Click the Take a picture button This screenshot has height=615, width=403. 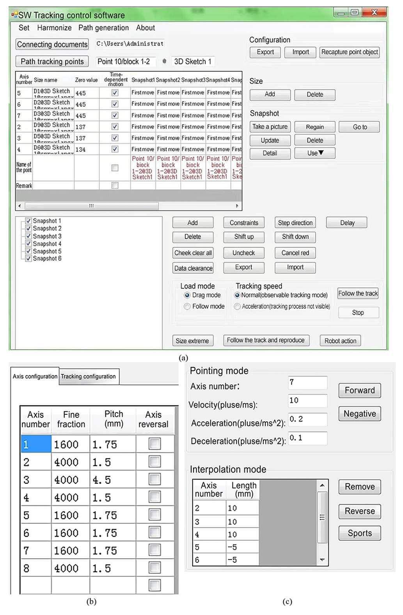tap(270, 127)
